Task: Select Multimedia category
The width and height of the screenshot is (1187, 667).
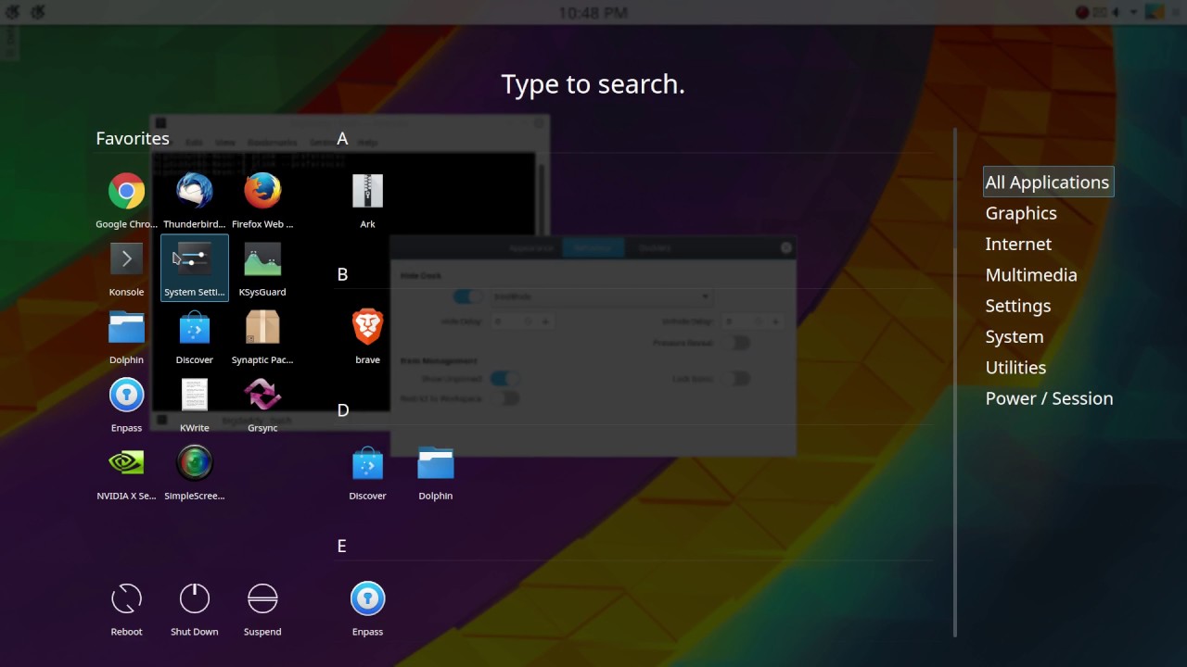Action: point(1031,274)
